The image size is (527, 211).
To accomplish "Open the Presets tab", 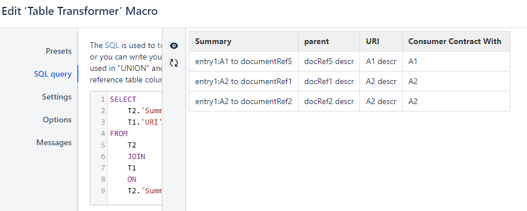I will (x=58, y=51).
